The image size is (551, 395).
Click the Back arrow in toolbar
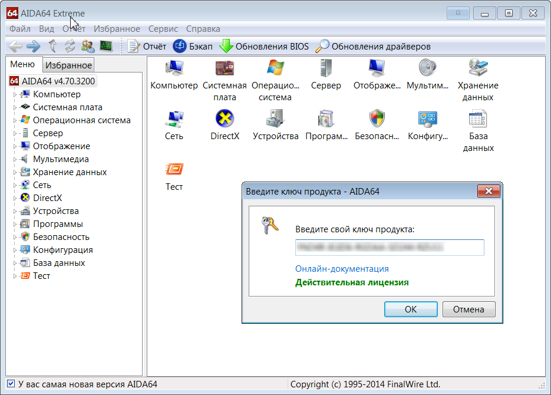(15, 47)
